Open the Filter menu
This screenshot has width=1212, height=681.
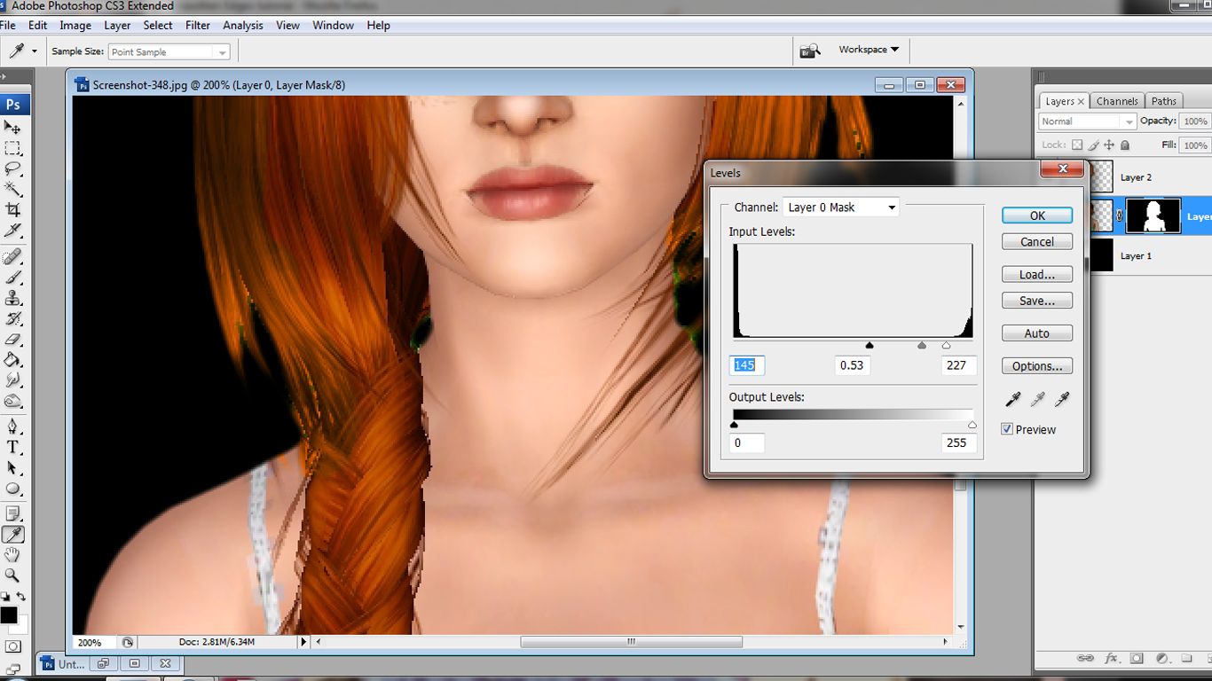[x=198, y=26]
